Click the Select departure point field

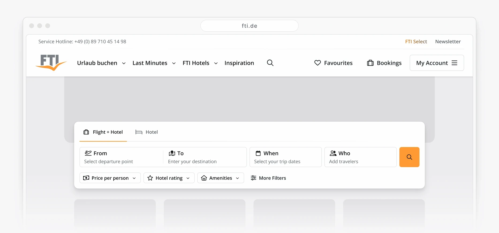121,157
